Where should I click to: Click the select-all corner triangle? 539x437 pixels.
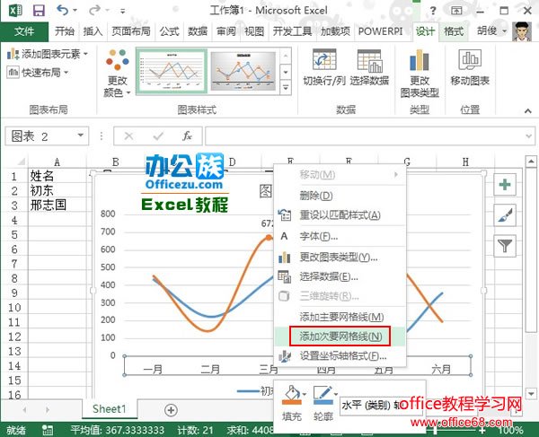tap(21, 161)
